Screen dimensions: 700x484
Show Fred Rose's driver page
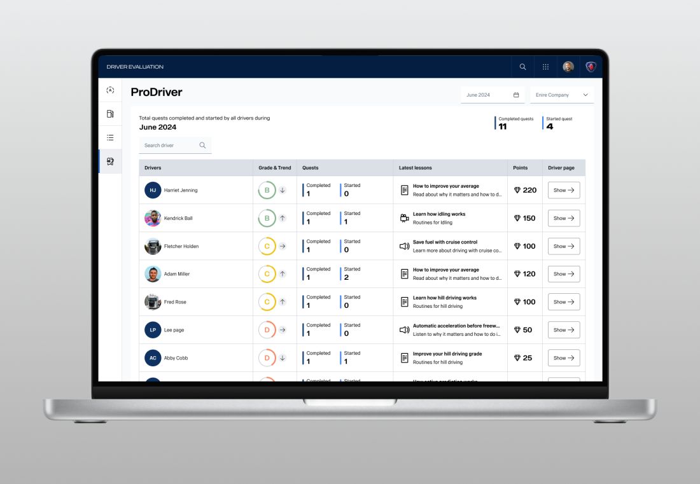[x=564, y=302]
